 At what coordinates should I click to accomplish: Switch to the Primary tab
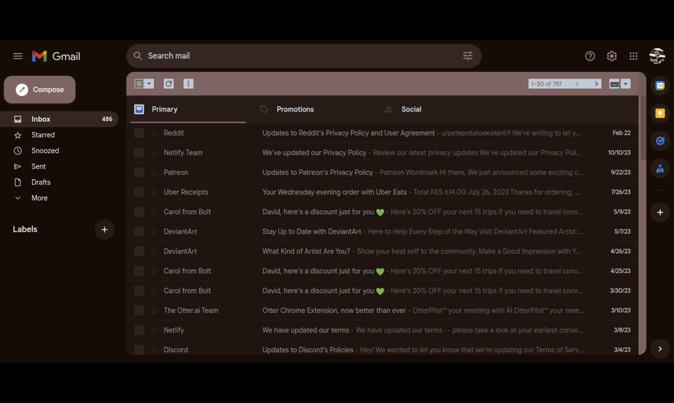pos(188,109)
